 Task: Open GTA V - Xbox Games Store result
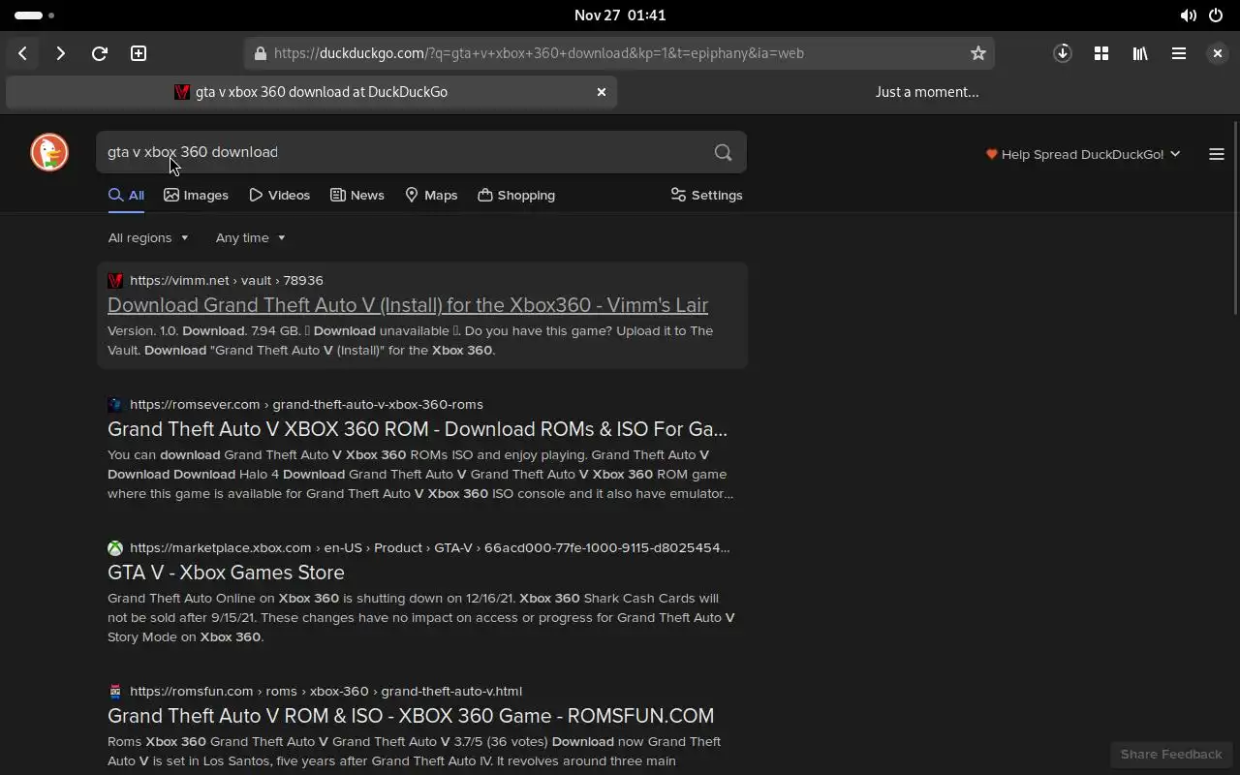pos(226,573)
